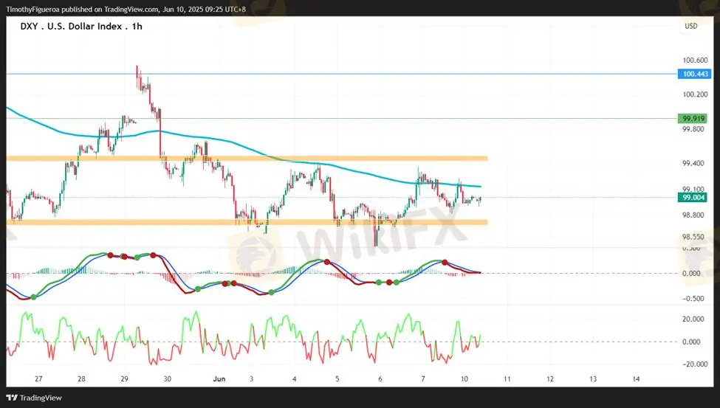The image size is (720, 408).
Task: Click the 10 date label on the time axis
Action: click(x=464, y=379)
